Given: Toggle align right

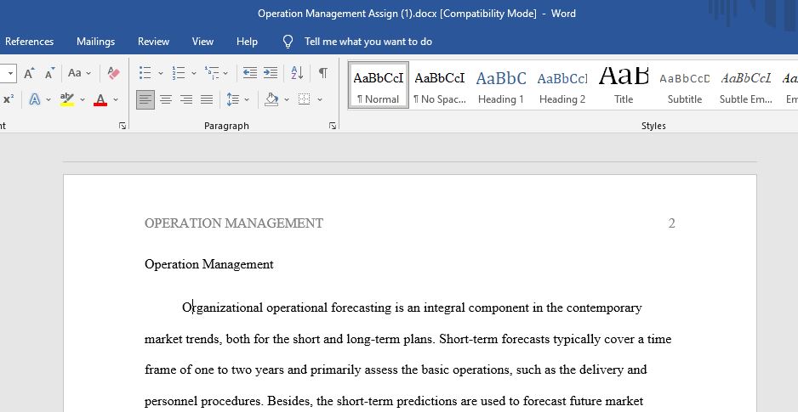Looking at the screenshot, I should (186, 99).
